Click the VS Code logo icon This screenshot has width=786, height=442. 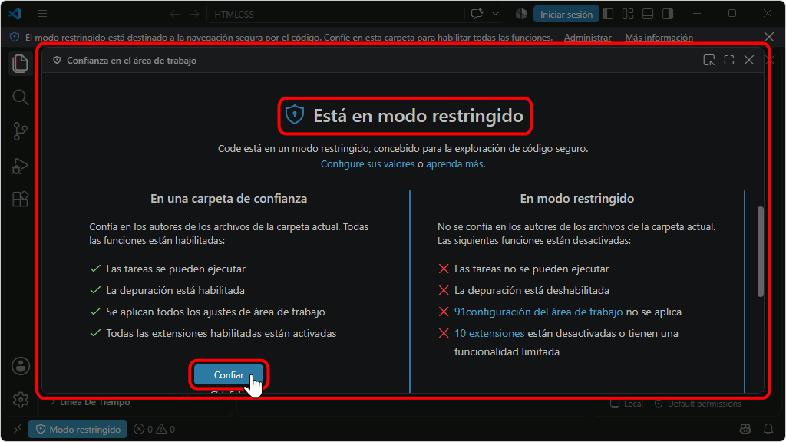point(15,14)
